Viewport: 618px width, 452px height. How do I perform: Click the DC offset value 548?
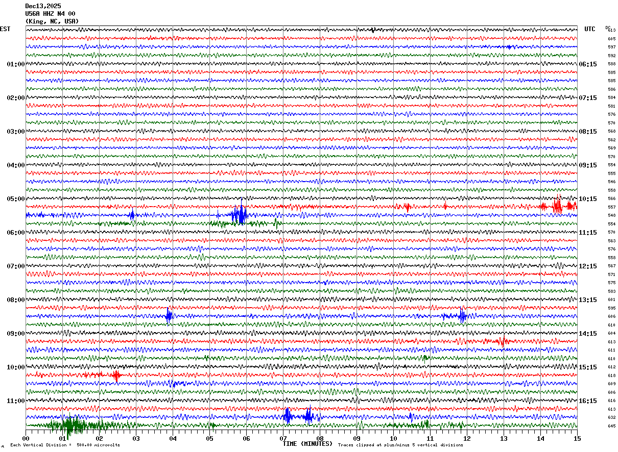611,215
